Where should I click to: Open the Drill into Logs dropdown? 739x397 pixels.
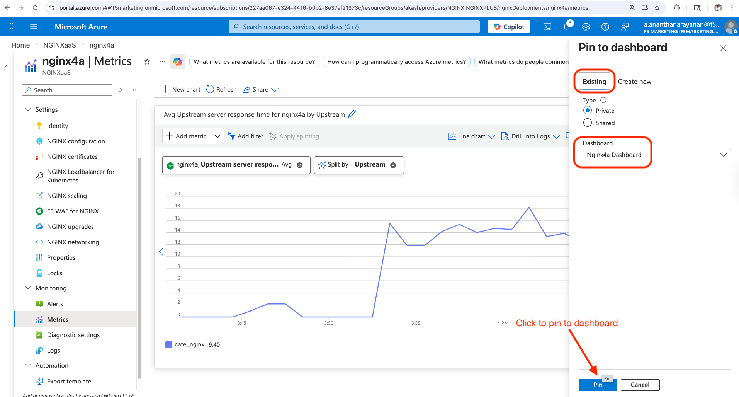pyautogui.click(x=530, y=136)
